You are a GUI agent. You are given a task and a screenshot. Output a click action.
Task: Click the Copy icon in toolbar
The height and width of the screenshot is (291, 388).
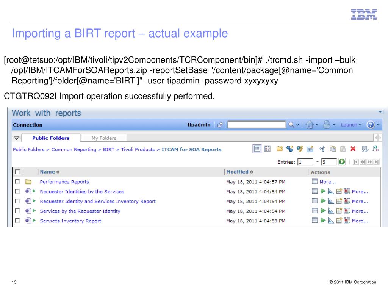[333, 149]
